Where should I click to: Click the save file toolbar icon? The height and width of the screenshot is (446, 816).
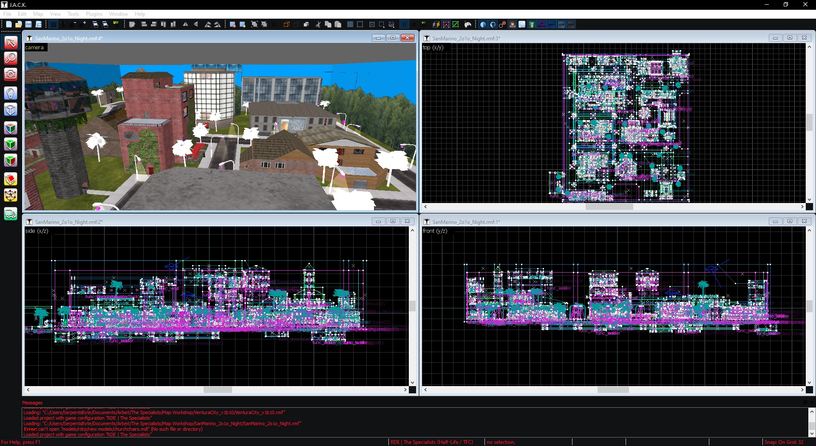coord(28,25)
